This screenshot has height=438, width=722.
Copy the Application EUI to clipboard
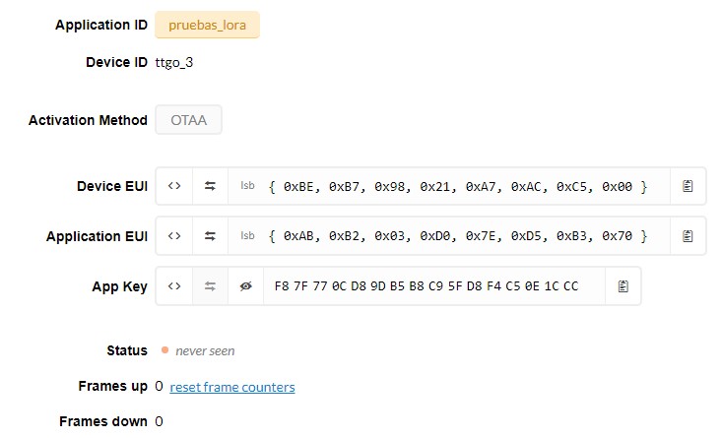(688, 236)
